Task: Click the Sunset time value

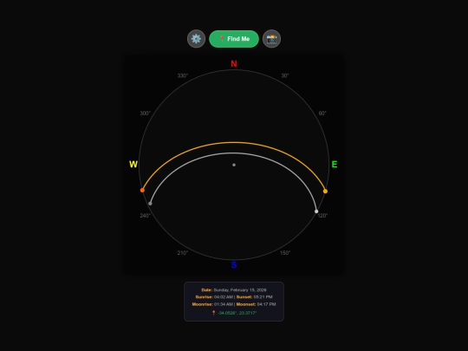Action: tap(263, 297)
